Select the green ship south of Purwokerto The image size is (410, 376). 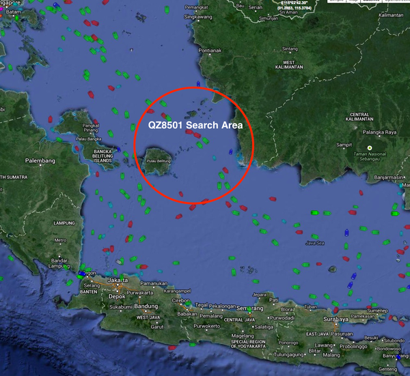click(x=193, y=345)
